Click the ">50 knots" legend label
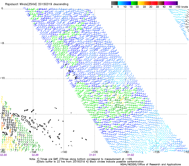The height and width of the screenshot is (166, 189). (182, 7)
